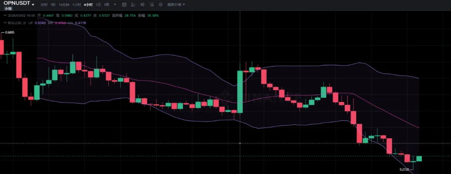
Task: Click the 永续 perpetual contract tag
Action: point(8,9)
